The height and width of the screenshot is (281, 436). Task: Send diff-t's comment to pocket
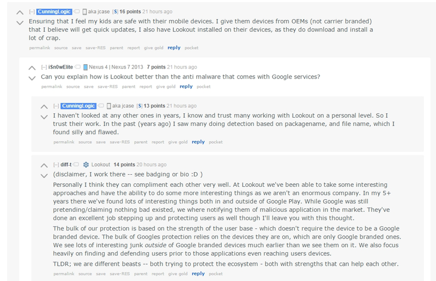coord(215,274)
